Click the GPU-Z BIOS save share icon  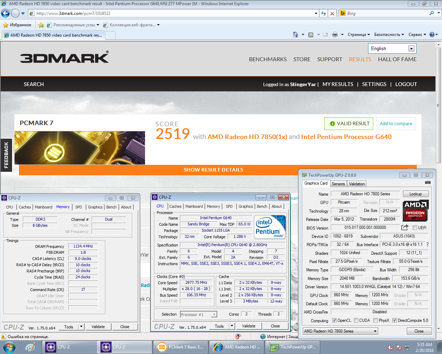point(405,227)
